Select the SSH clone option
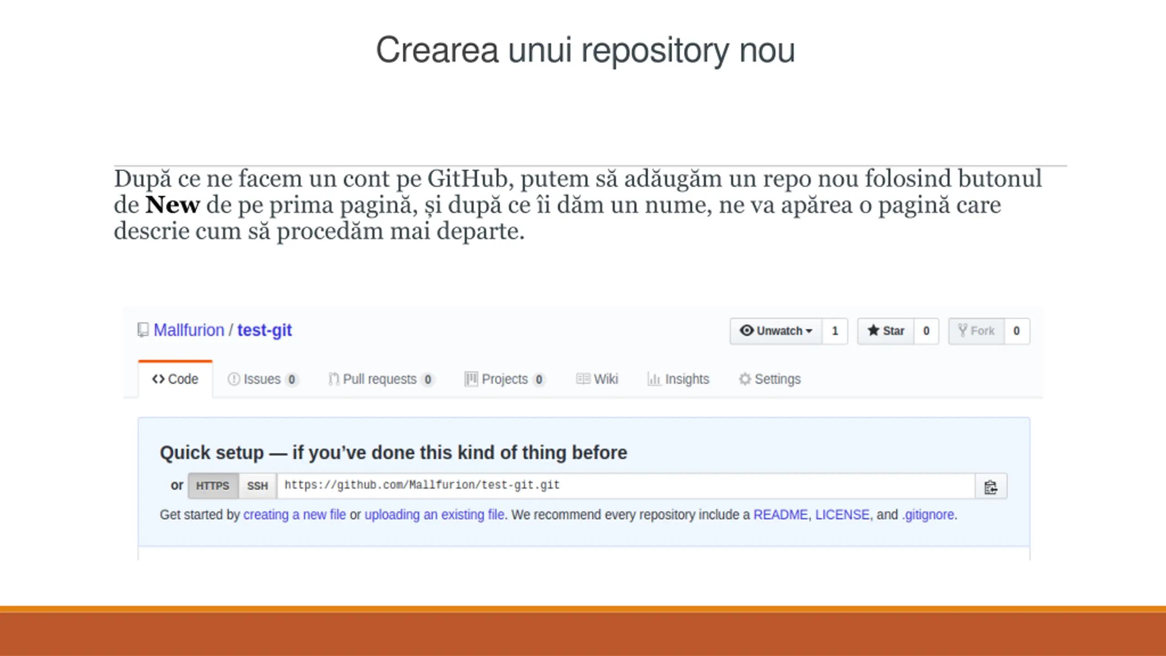 (258, 486)
